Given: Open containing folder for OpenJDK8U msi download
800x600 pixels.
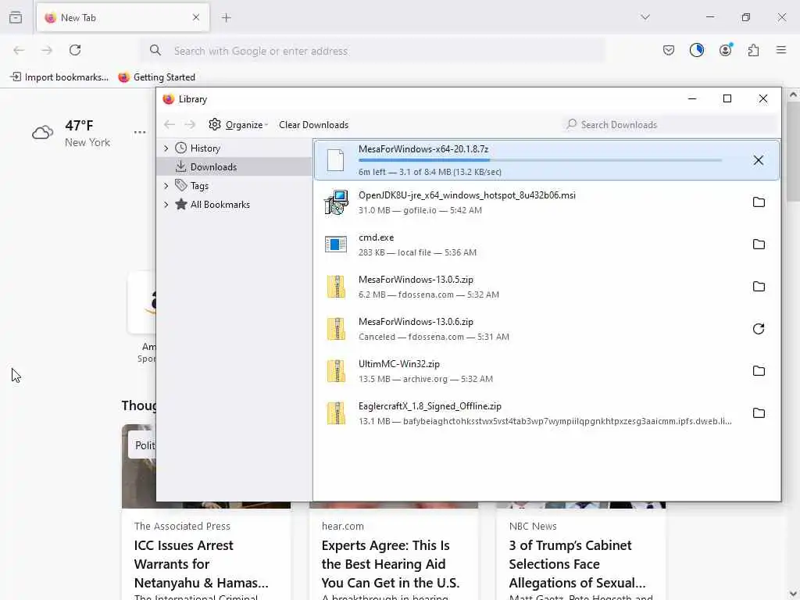Looking at the screenshot, I should [x=759, y=202].
